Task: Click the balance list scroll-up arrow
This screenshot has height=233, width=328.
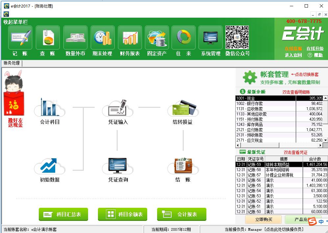Action: pos(325,98)
